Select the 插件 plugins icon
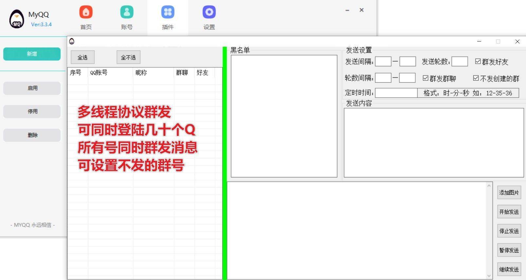Viewport: 526px width, 280px height. pyautogui.click(x=168, y=12)
